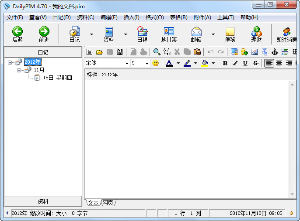The height and width of the screenshot is (221, 300).
Task: Open the 资料 toolbar icon
Action: [x=108, y=34]
